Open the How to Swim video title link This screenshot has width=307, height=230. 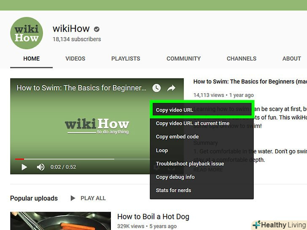(250, 82)
